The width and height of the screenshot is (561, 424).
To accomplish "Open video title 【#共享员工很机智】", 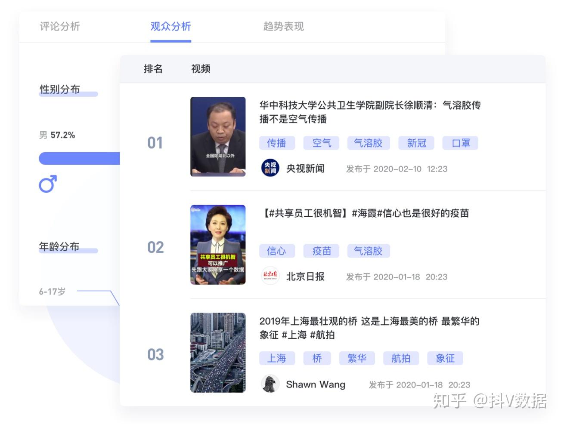I will click(364, 213).
